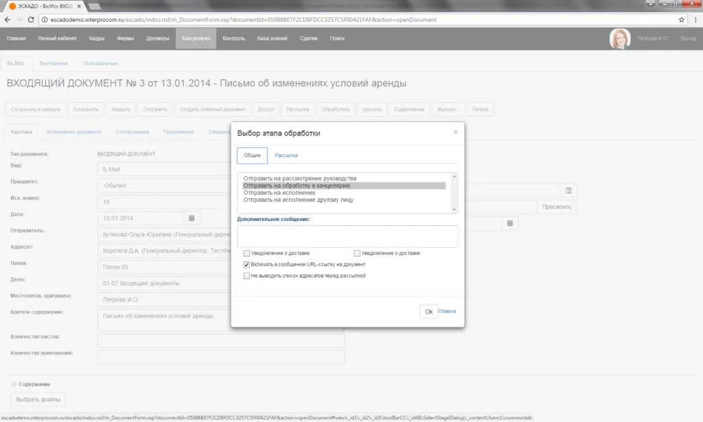Viewport: 703px width, 422px height.
Task: Click into the Дополнительное сообщение text field
Action: coord(347,236)
